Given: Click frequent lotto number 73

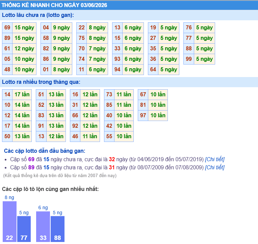Looking at the screenshot, I should [x=109, y=95].
